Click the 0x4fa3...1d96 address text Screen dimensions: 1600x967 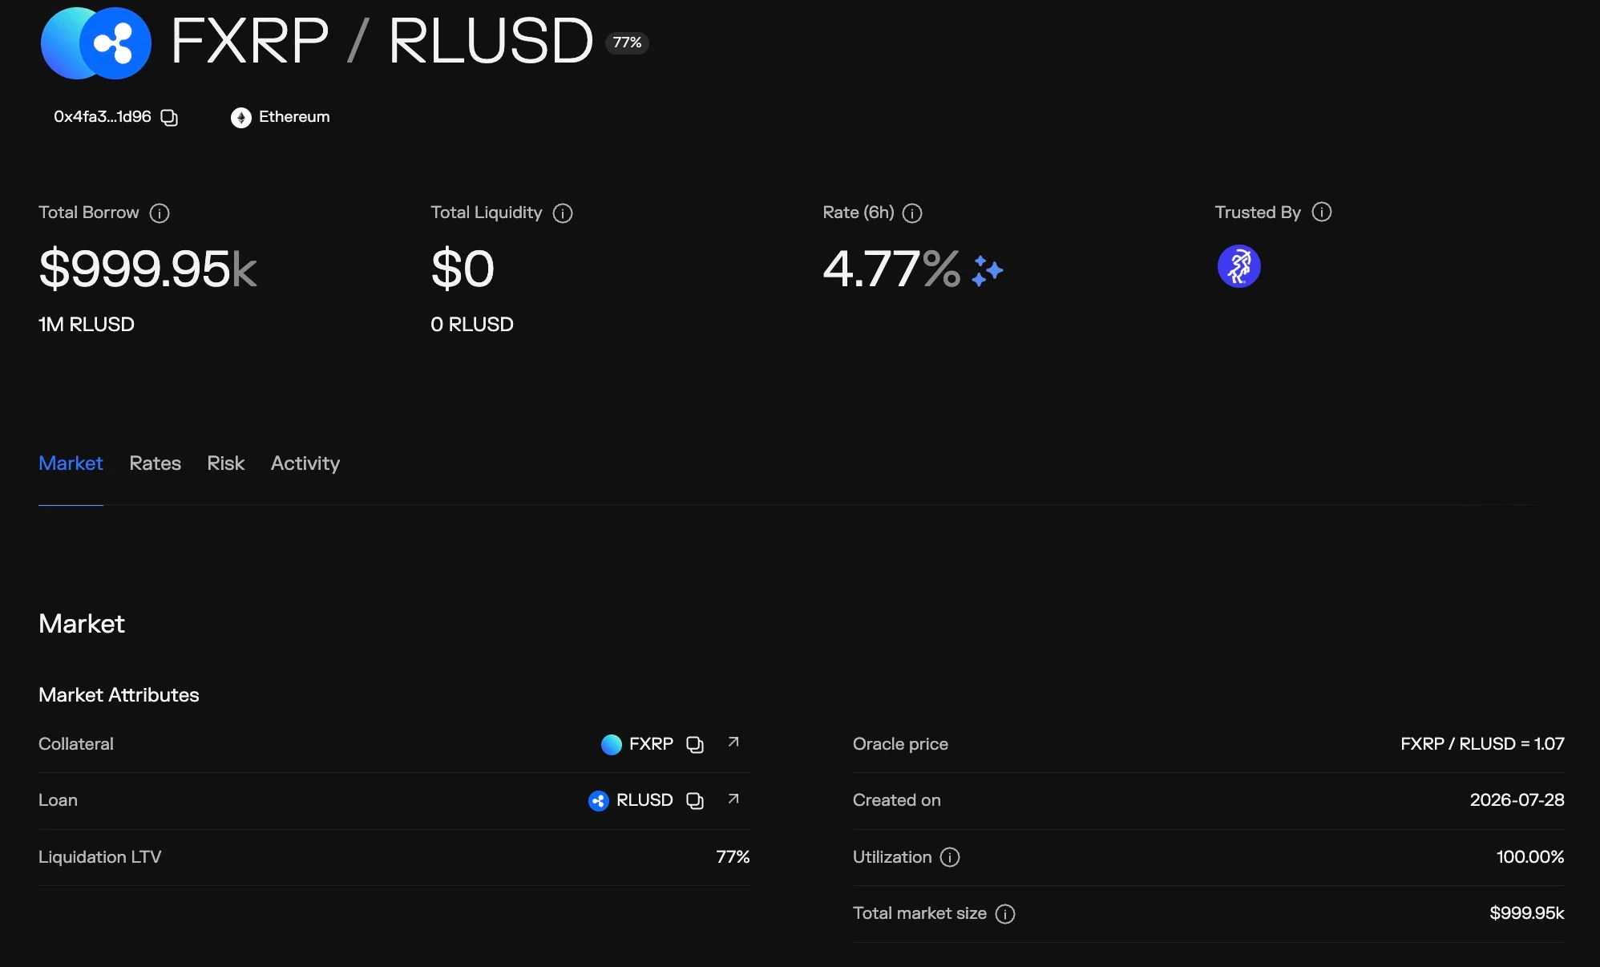103,117
